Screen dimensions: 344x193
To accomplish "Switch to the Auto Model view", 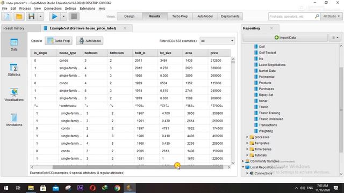I will tap(205, 17).
